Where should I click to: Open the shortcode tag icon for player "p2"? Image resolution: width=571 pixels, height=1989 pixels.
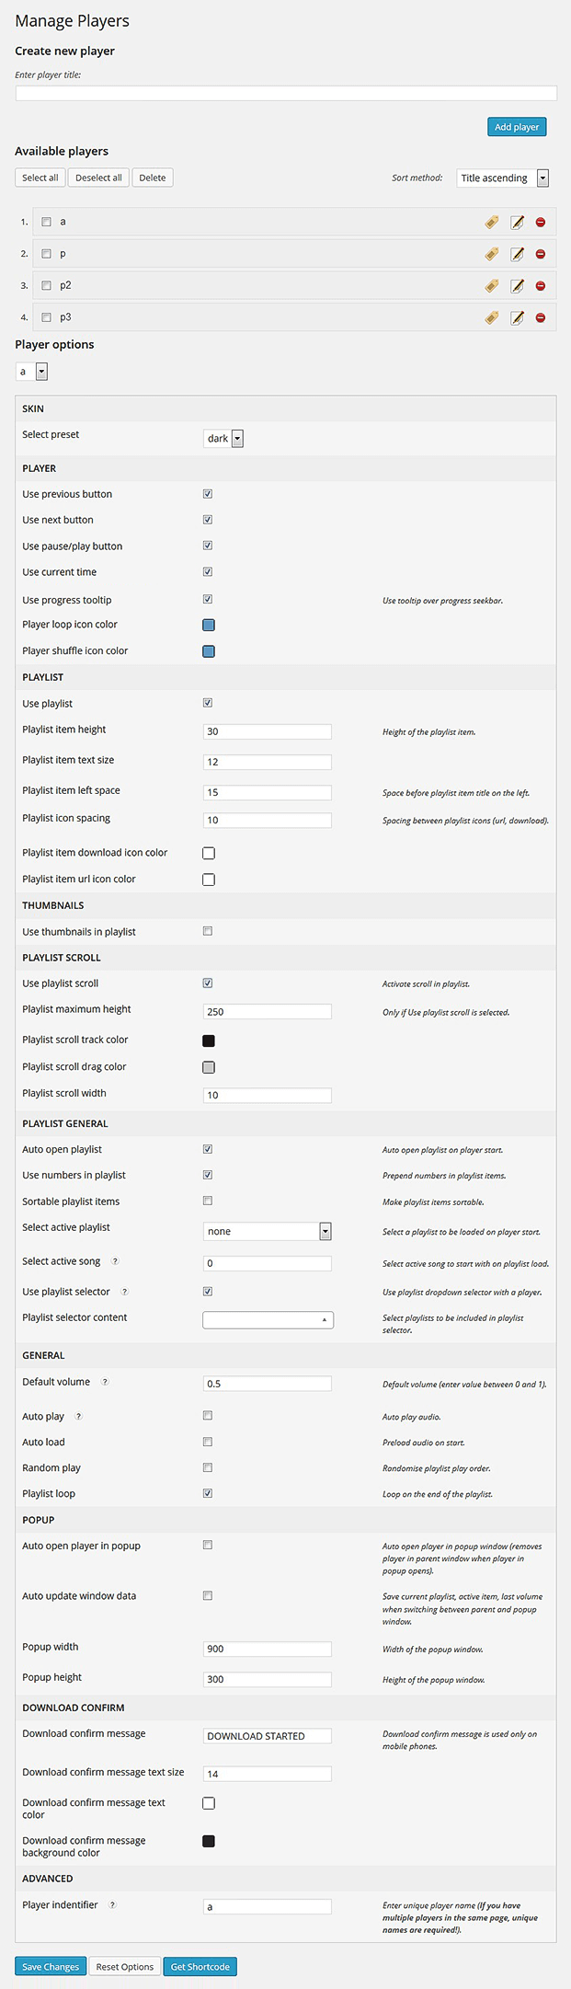(491, 285)
